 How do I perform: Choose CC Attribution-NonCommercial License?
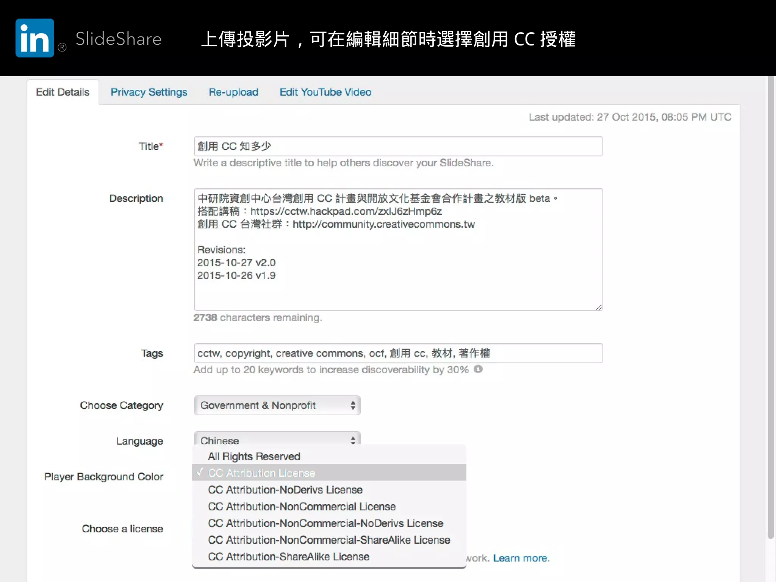click(x=329, y=507)
